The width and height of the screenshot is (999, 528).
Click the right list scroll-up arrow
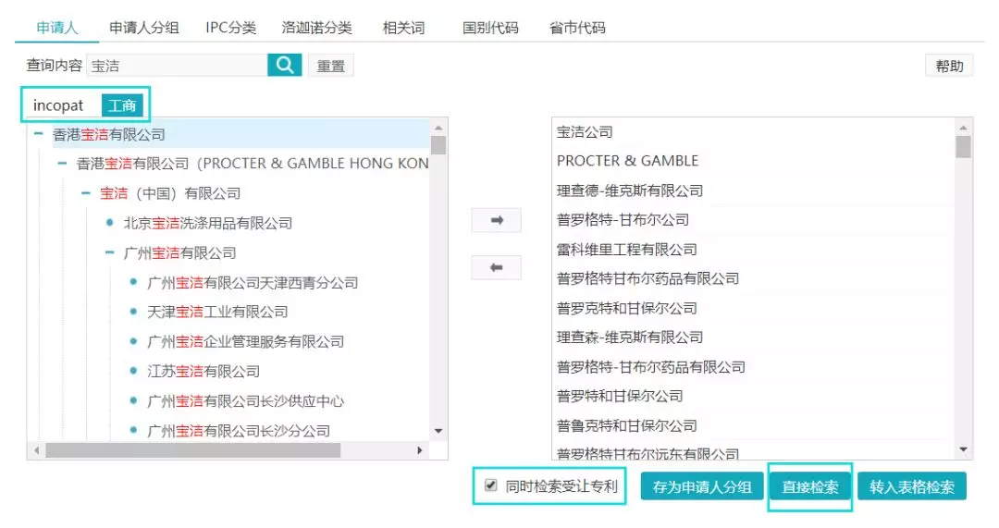pyautogui.click(x=963, y=127)
